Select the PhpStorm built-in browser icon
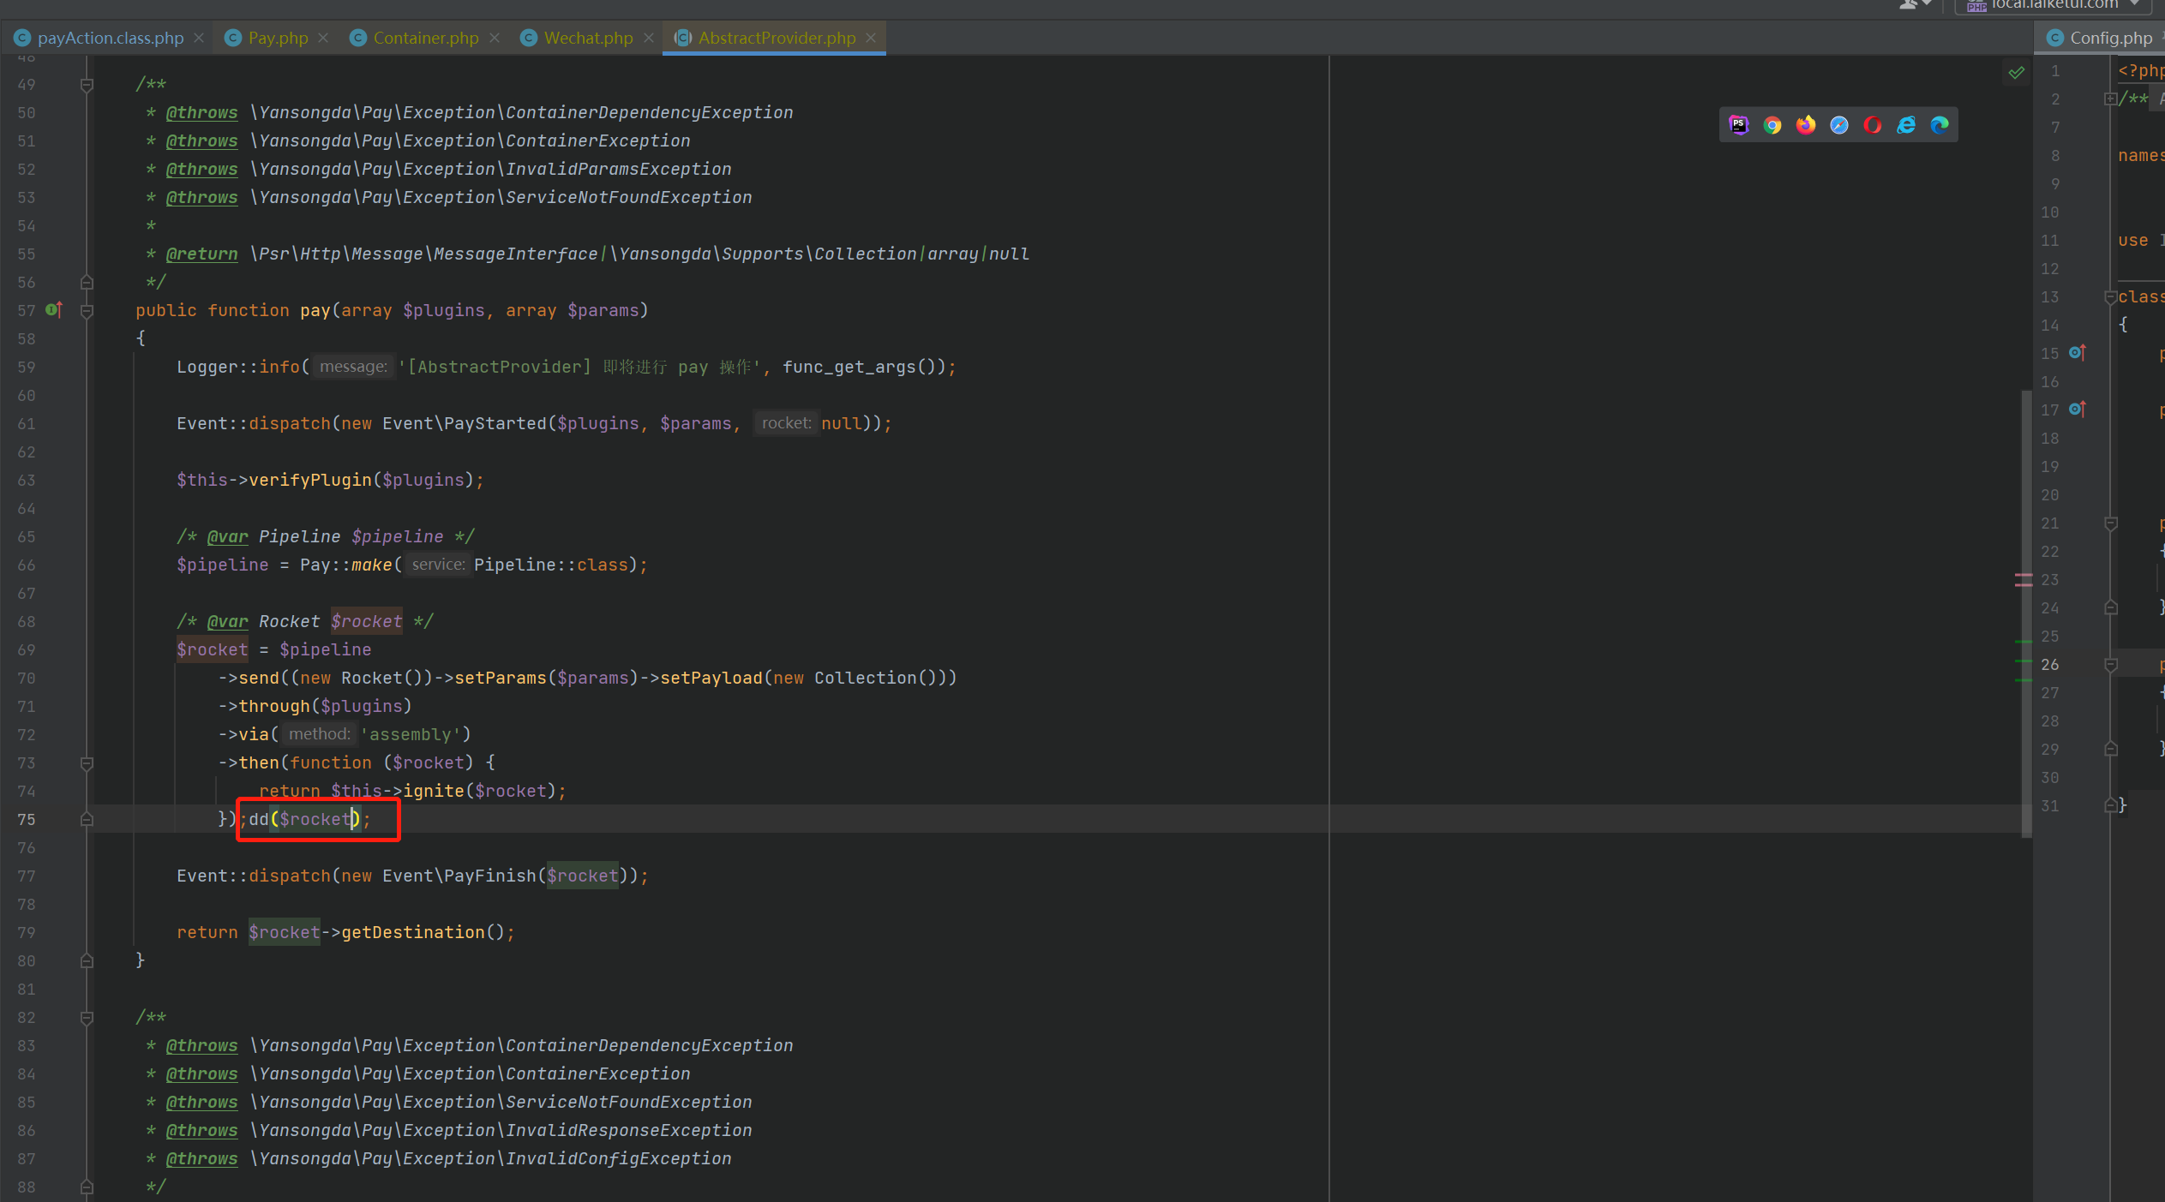The width and height of the screenshot is (2165, 1202). [x=1740, y=125]
